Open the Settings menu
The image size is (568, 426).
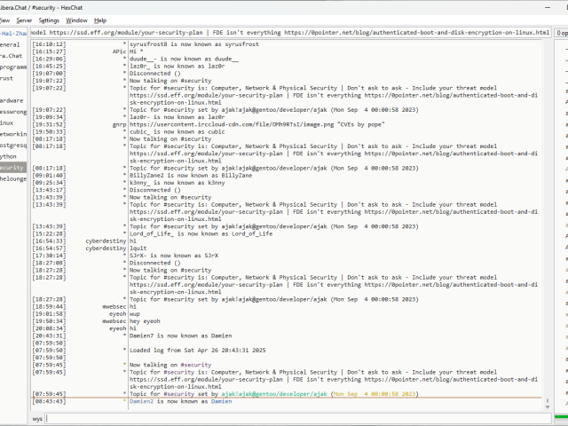click(x=50, y=20)
